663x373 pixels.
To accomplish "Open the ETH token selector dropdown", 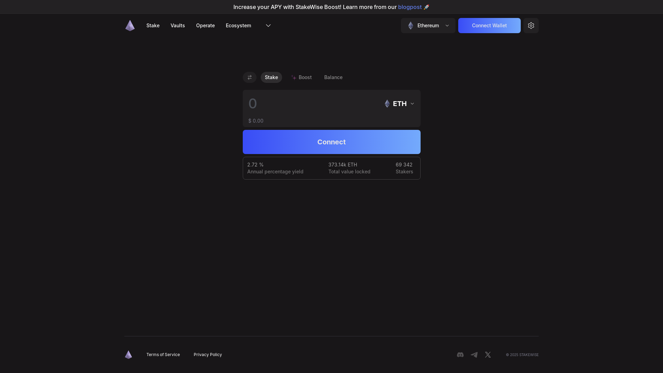I will click(399, 104).
